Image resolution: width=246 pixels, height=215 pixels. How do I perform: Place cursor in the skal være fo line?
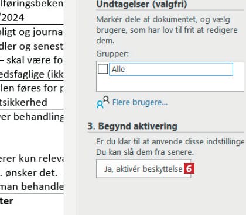[31, 60]
